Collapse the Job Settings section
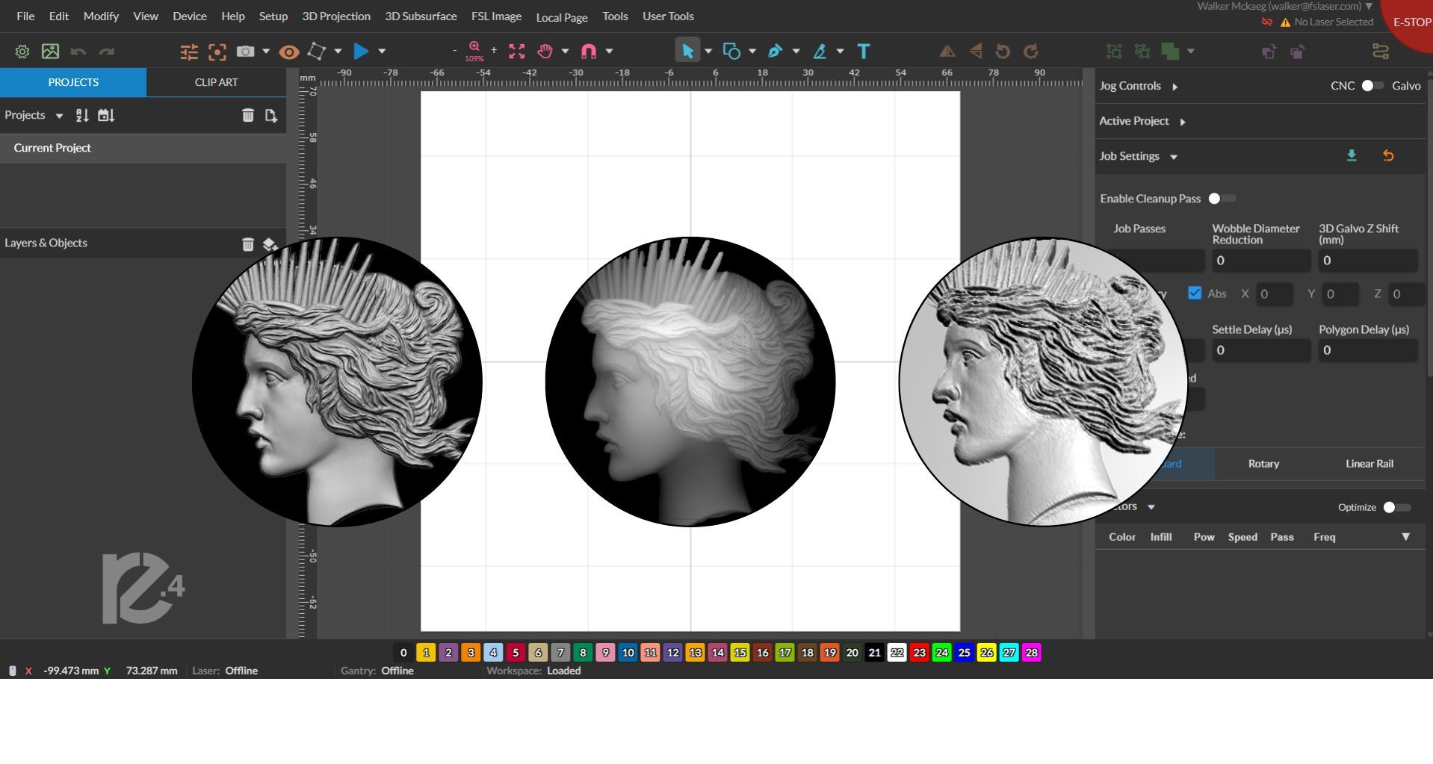 click(1173, 157)
